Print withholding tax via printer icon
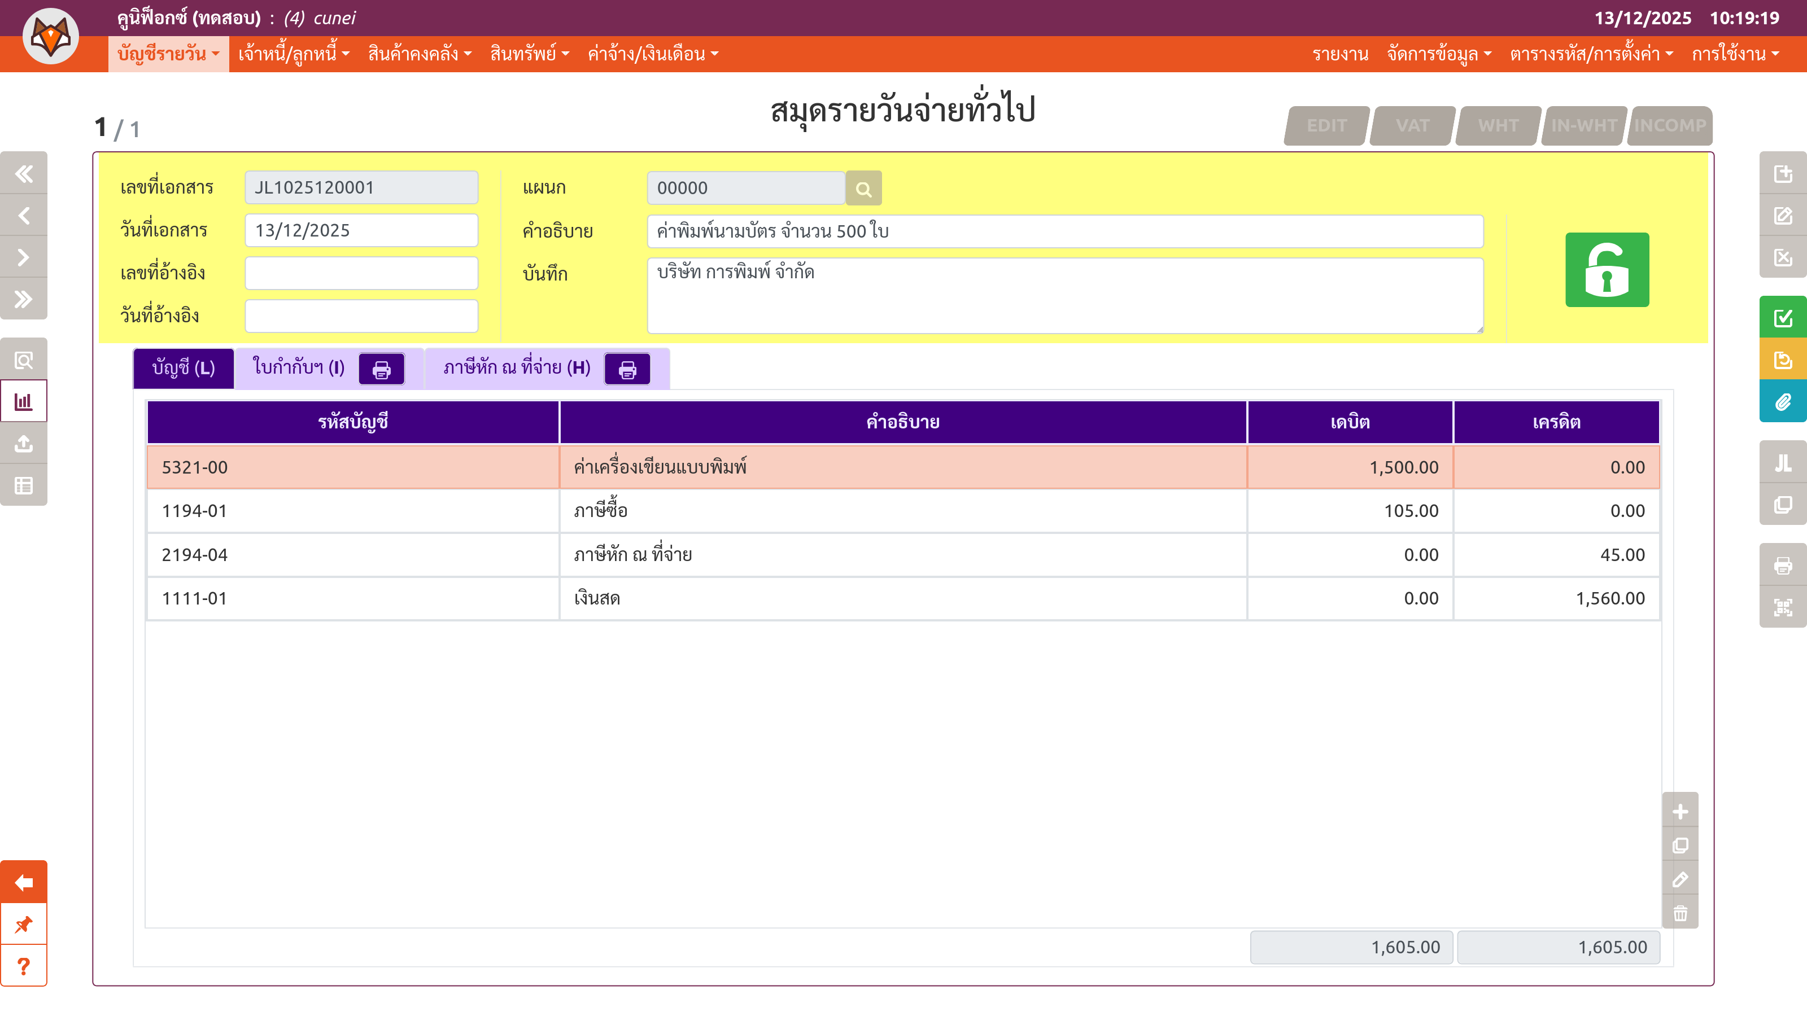 (x=627, y=369)
